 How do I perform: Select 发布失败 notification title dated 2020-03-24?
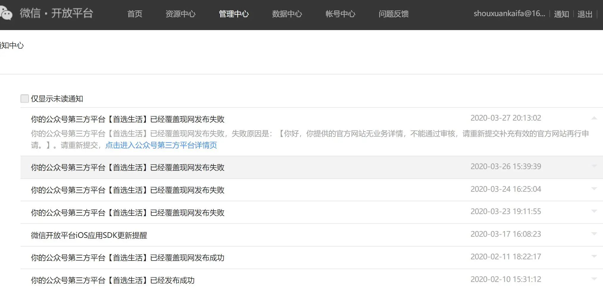point(128,190)
